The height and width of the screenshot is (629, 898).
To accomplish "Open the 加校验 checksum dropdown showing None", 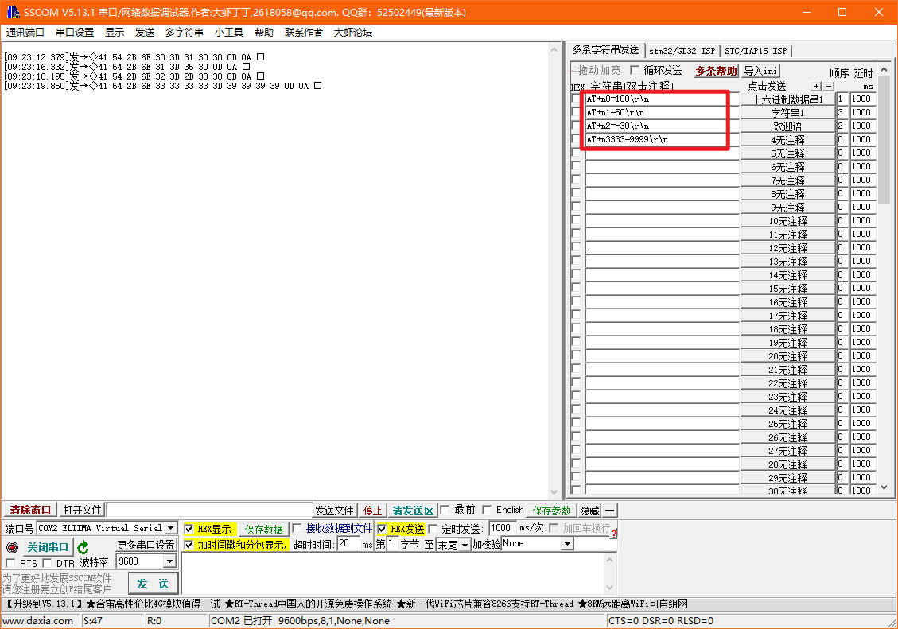I will coord(567,544).
